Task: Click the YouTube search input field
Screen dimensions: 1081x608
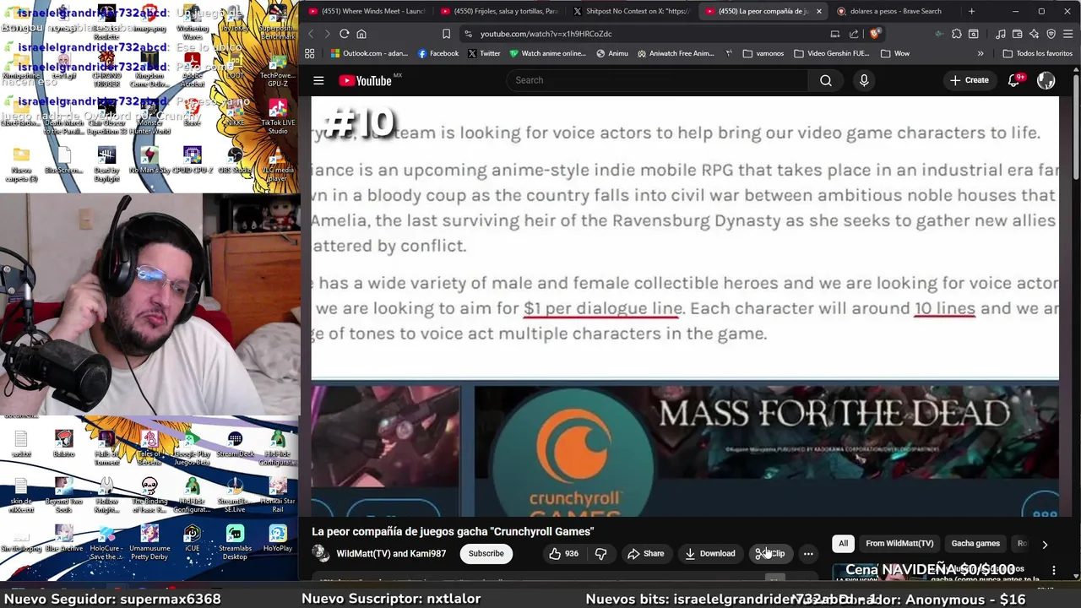Action: click(x=655, y=80)
